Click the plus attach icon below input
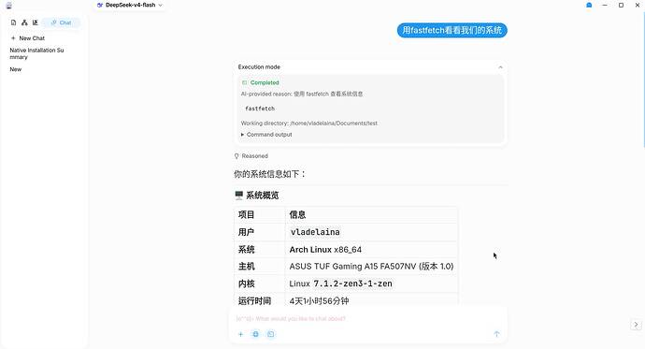The image size is (645, 349). (240, 334)
